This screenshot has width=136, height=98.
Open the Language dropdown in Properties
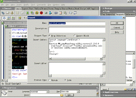(47, 92)
